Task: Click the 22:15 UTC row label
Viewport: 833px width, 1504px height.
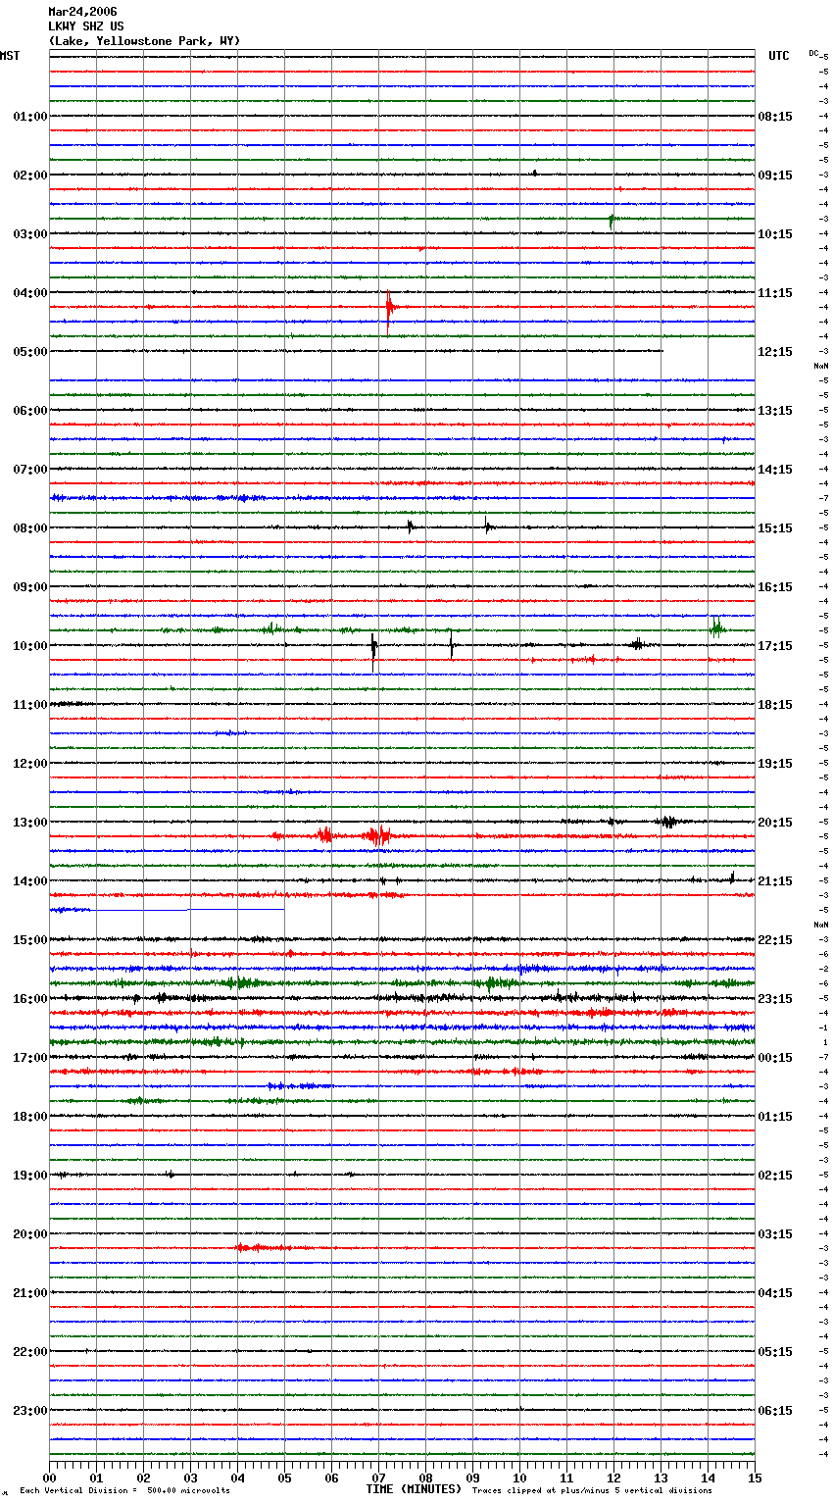Action: click(x=775, y=940)
